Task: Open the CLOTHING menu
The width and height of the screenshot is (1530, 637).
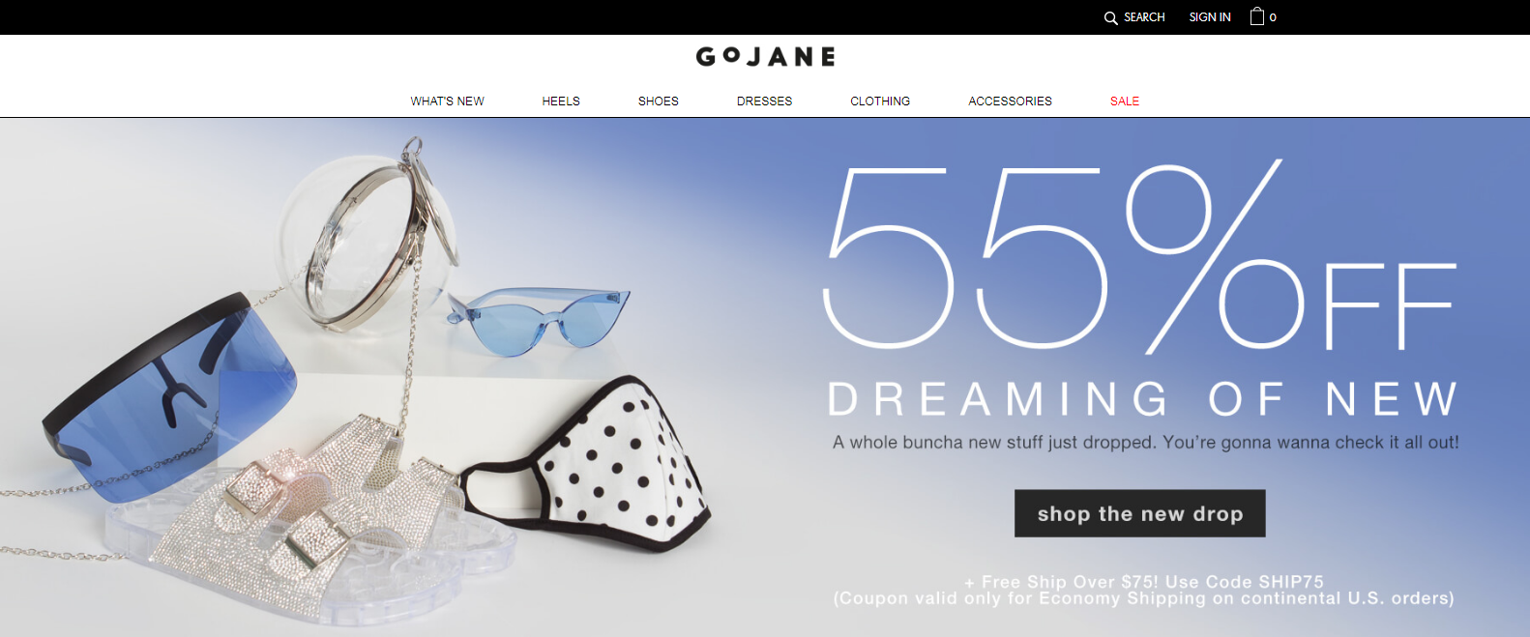Action: [x=880, y=101]
